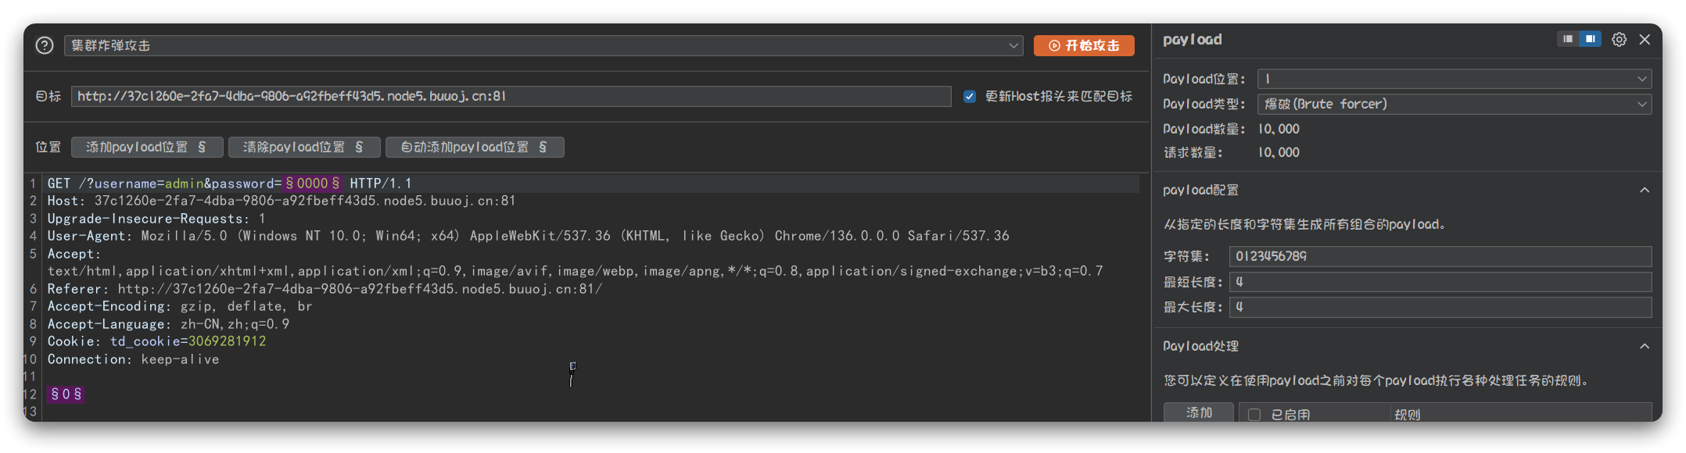This screenshot has width=1686, height=453.
Task: Open Payload类型 Brute forcer dropdown
Action: [x=1454, y=104]
